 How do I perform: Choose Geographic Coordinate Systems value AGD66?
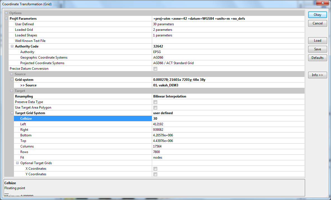228,57
